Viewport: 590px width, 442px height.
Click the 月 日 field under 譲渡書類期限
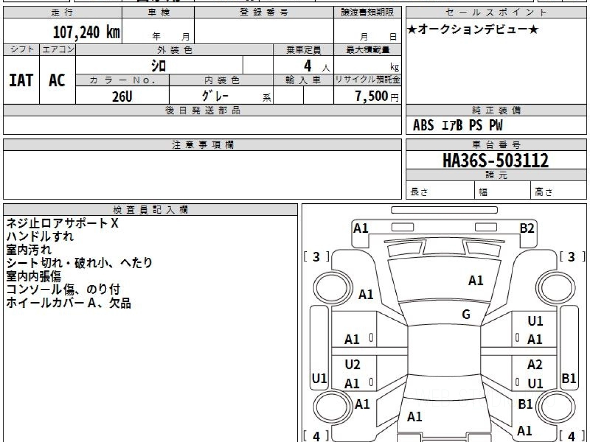click(x=367, y=31)
